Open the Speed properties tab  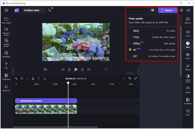188,90
